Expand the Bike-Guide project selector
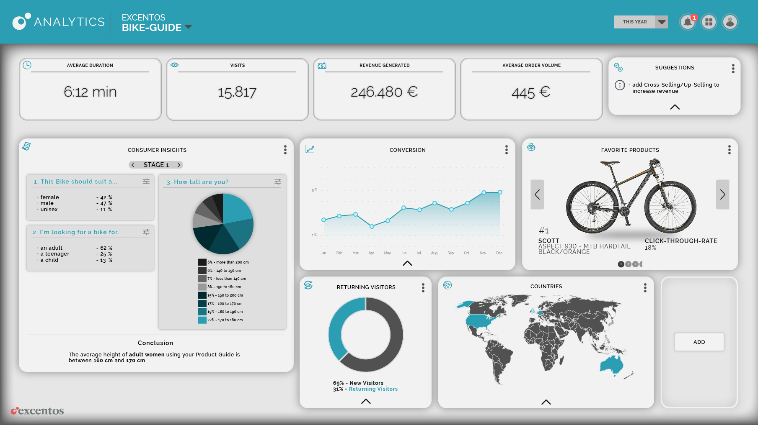758x425 pixels. pos(189,27)
